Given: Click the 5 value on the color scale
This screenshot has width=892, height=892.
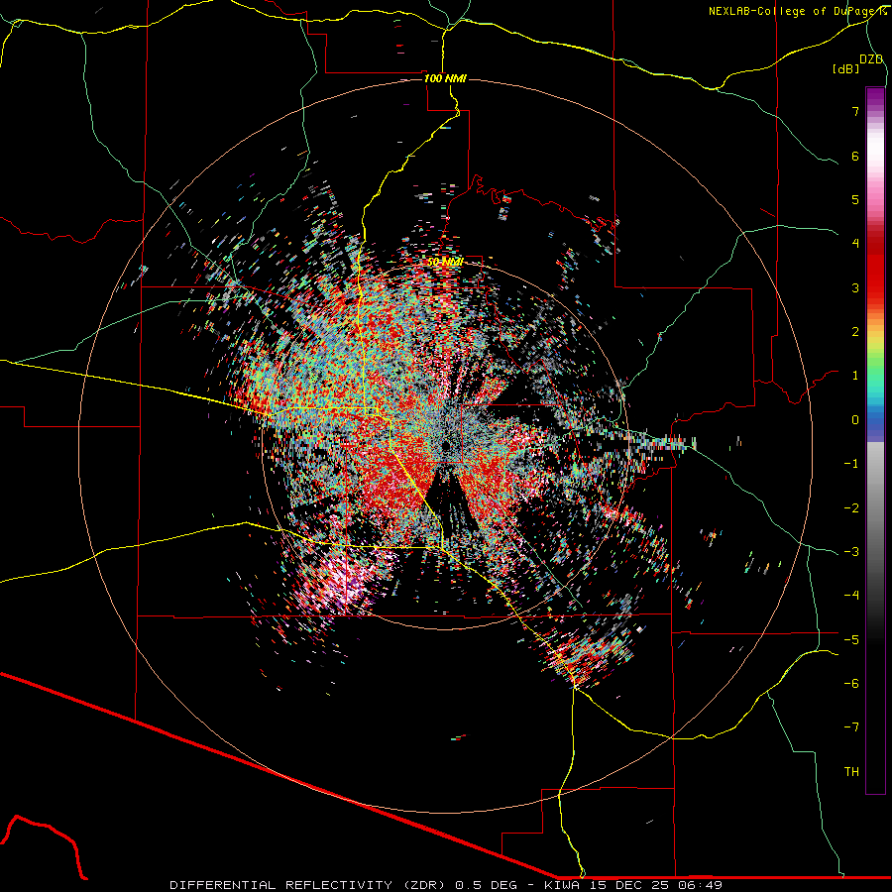Looking at the screenshot, I should pos(855,199).
